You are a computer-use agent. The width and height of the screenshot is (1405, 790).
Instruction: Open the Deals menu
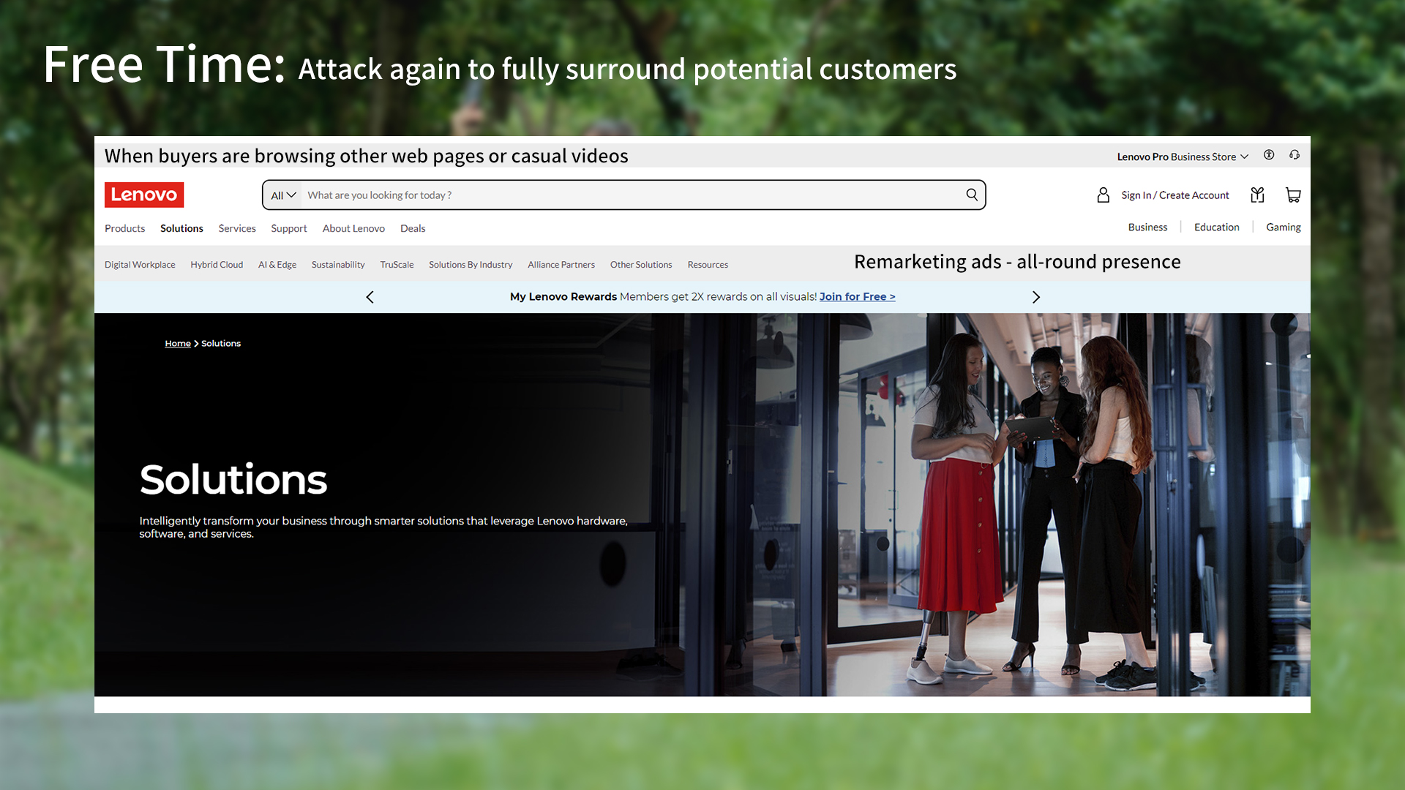click(413, 228)
